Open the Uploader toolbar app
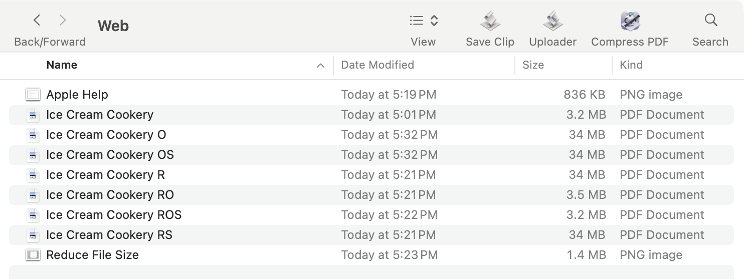Viewport: 744px width, 279px height. tap(552, 22)
